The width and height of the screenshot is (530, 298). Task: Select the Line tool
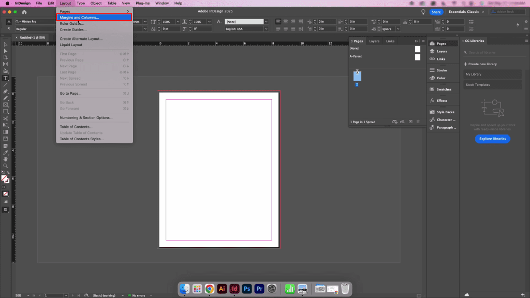click(6, 85)
